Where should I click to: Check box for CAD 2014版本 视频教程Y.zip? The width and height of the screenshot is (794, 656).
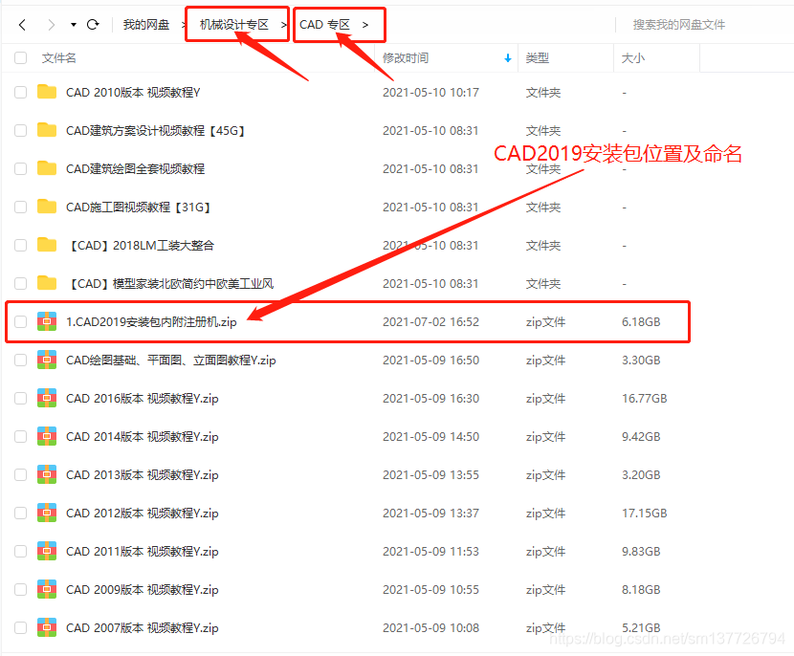point(21,436)
